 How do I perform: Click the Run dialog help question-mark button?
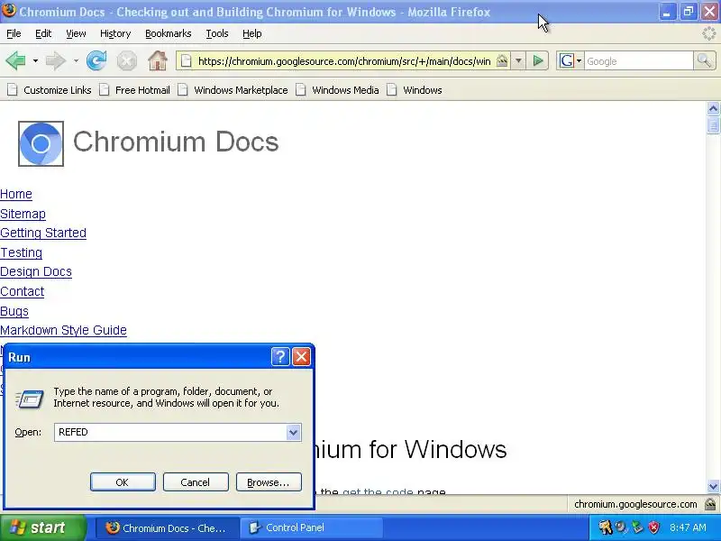[280, 356]
